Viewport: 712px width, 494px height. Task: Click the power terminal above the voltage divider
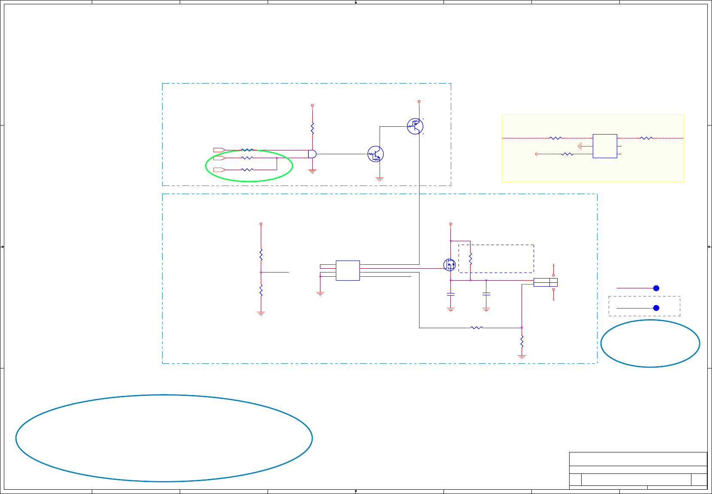261,224
